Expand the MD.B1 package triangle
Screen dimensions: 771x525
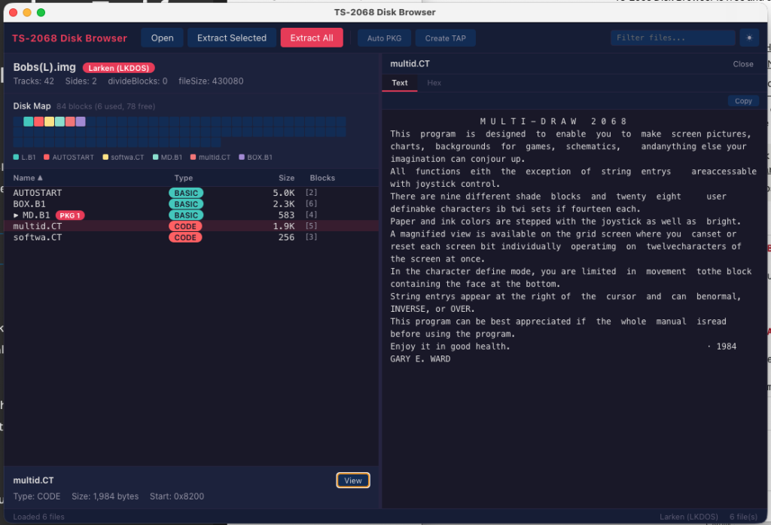pos(17,215)
